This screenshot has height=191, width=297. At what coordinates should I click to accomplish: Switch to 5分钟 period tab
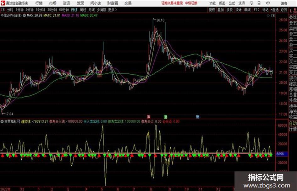[x=30, y=10]
